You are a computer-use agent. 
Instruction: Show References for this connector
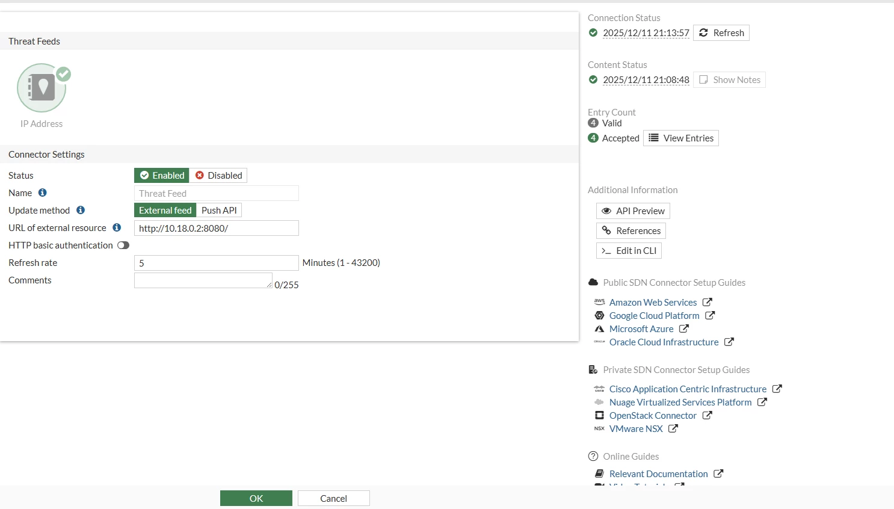pos(631,230)
